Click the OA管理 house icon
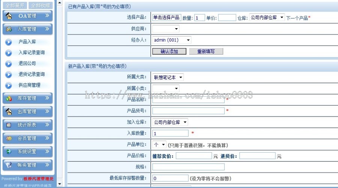The width and height of the screenshot is (338, 188). 9,16
